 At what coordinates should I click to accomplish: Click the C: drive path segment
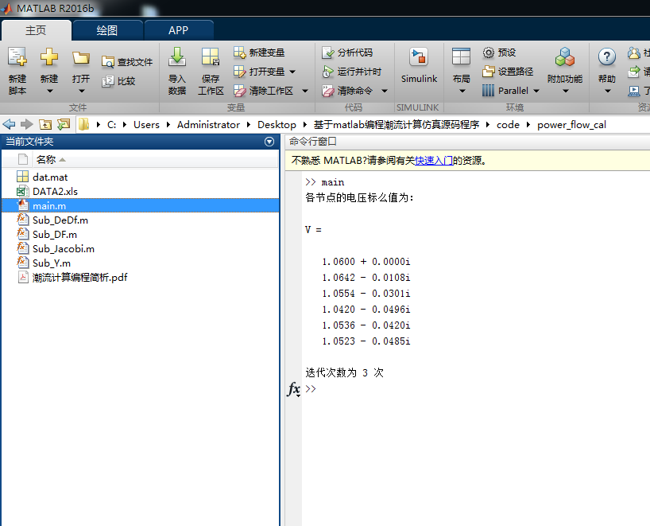click(111, 125)
